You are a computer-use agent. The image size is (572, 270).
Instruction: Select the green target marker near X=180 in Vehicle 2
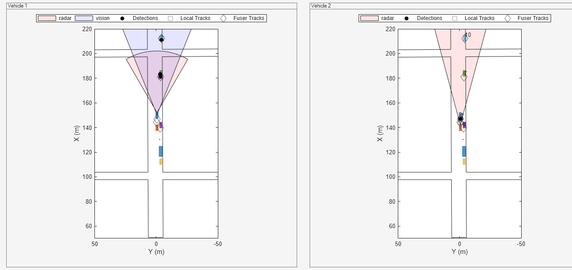(x=463, y=72)
